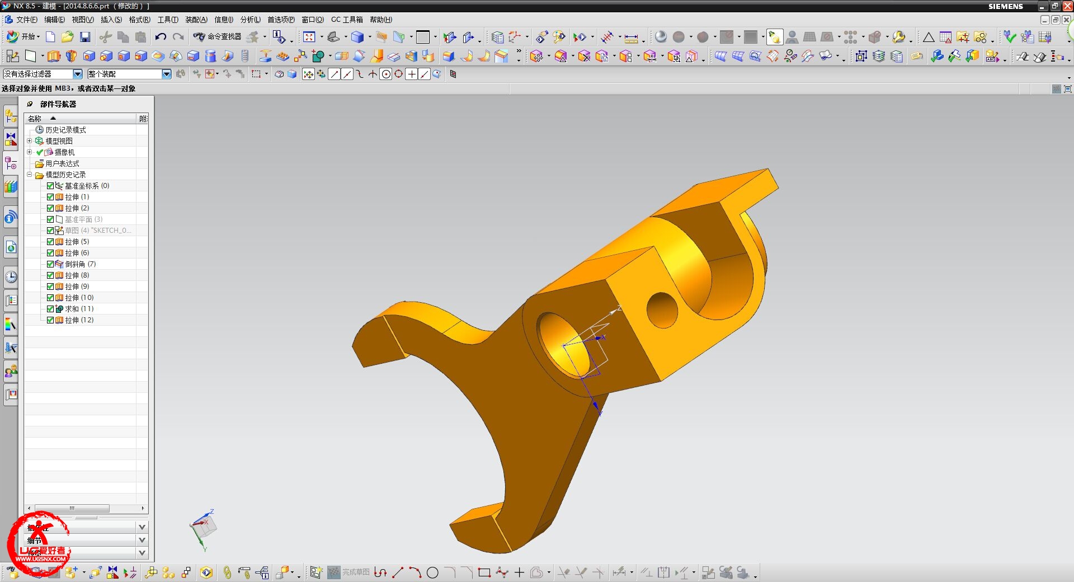Click the Circle tool in the bottom sketch toolbar
The width and height of the screenshot is (1074, 582).
click(432, 572)
